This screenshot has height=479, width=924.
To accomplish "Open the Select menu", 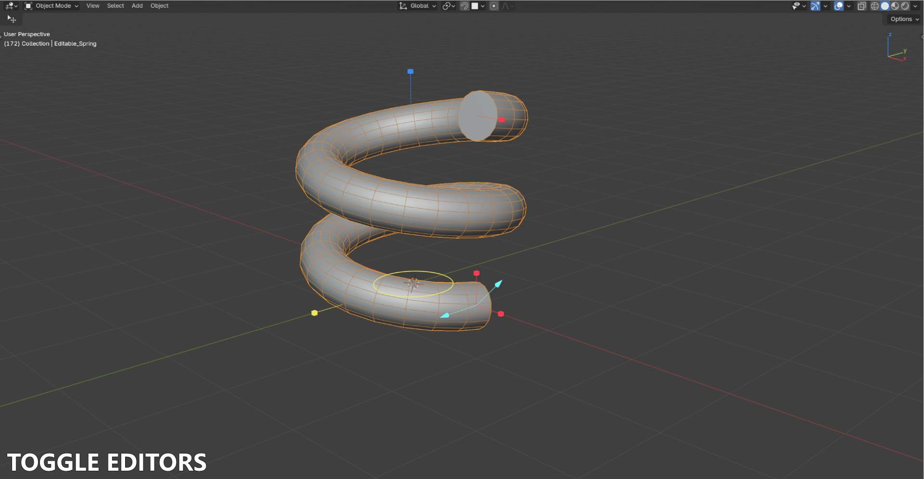I will 115,6.
